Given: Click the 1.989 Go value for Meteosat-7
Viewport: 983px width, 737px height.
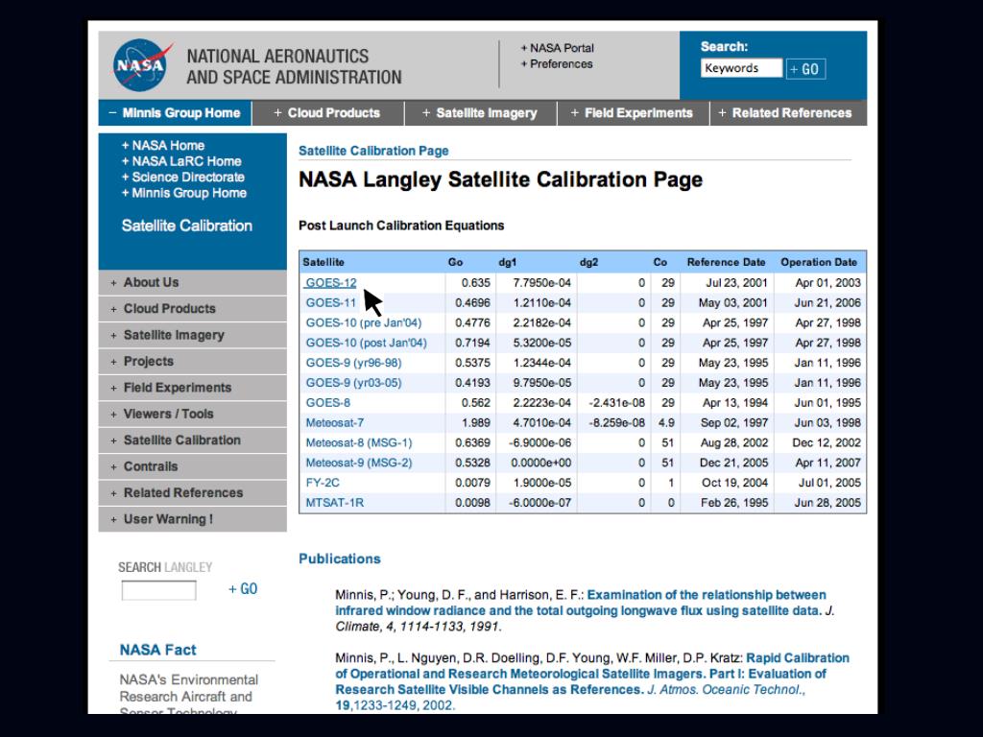Looking at the screenshot, I should [x=476, y=423].
